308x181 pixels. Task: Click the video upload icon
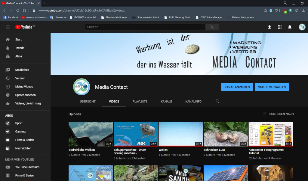(269, 27)
